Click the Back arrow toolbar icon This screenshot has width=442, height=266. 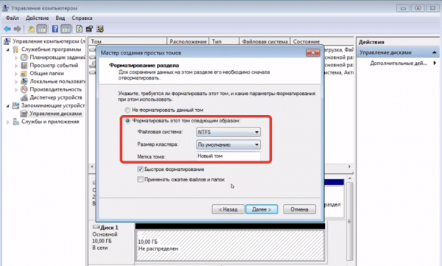click(7, 29)
